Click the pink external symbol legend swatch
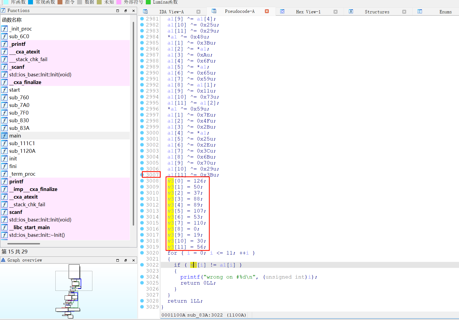 [119, 2]
